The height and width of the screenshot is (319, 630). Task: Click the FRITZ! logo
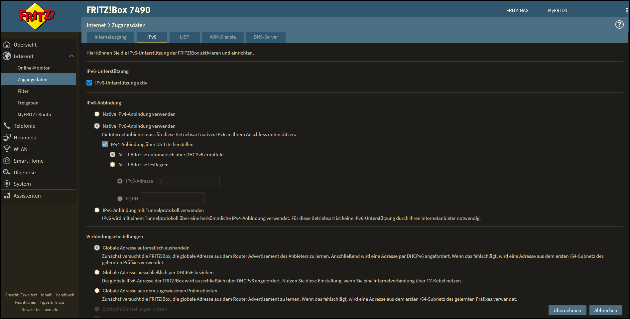tap(37, 16)
